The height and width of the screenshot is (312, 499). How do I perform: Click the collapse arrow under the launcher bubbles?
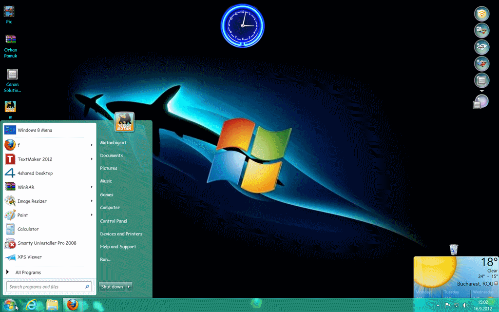481,91
